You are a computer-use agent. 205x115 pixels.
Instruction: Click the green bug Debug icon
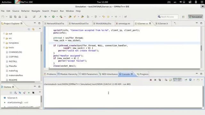tap(45, 17)
